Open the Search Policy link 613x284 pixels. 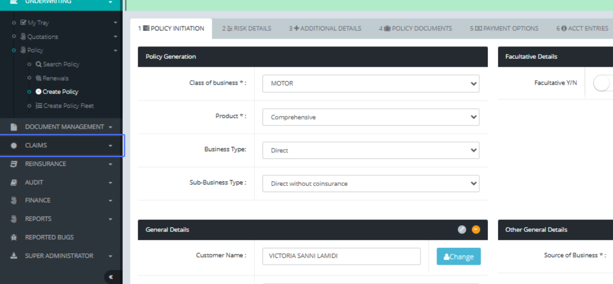tap(61, 64)
